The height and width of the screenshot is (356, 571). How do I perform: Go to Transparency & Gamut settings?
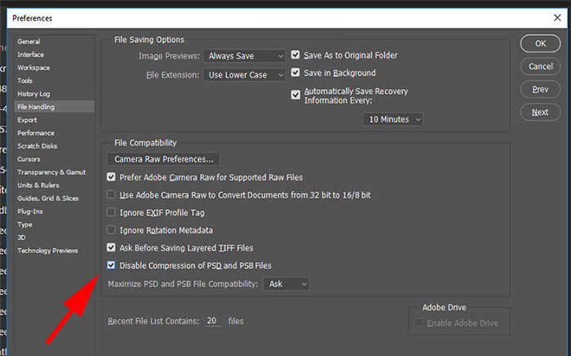pyautogui.click(x=51, y=172)
